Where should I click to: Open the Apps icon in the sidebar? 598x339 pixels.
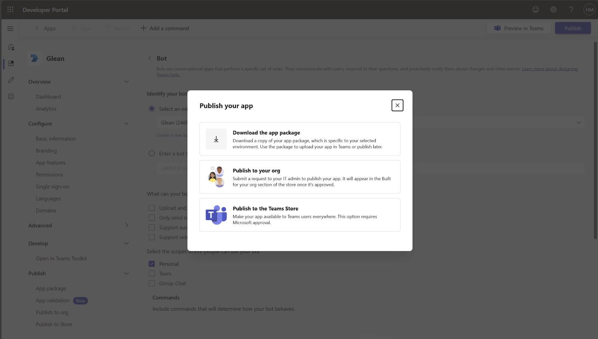[x=11, y=63]
